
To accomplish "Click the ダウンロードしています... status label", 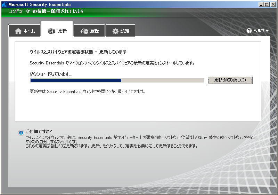I will point(51,74).
